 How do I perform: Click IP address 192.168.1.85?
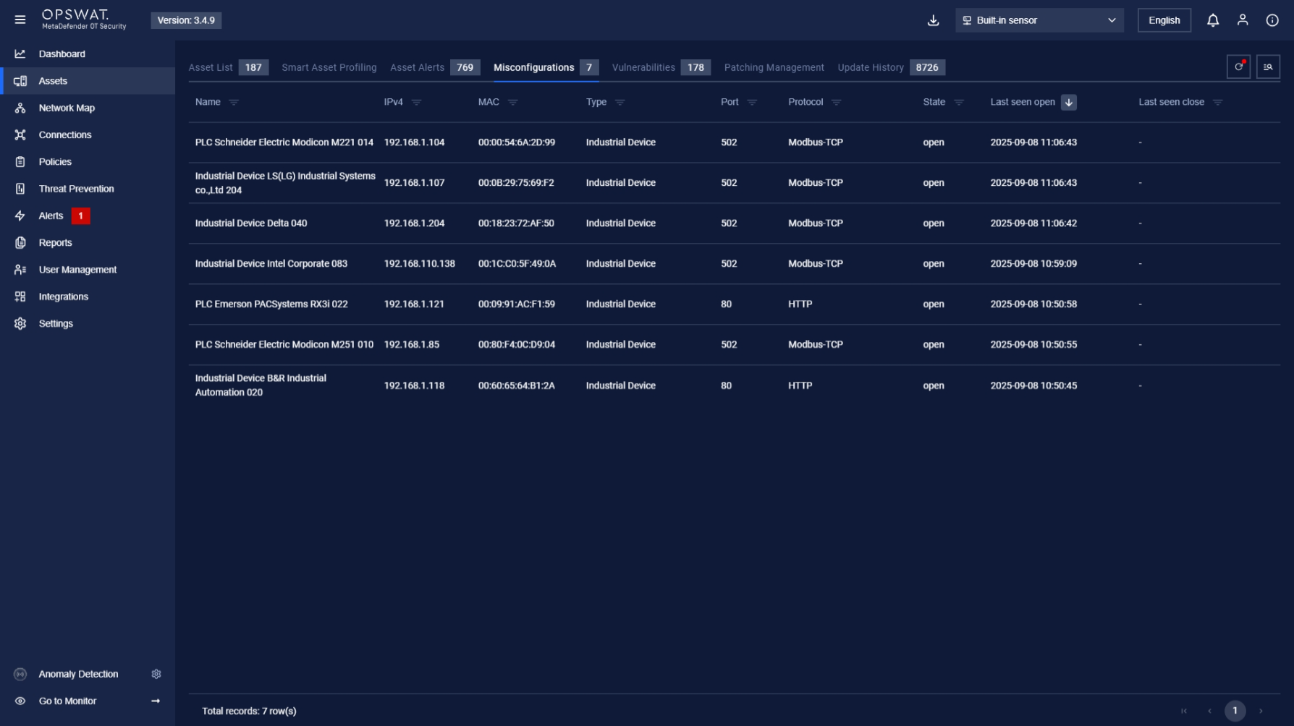pos(411,345)
